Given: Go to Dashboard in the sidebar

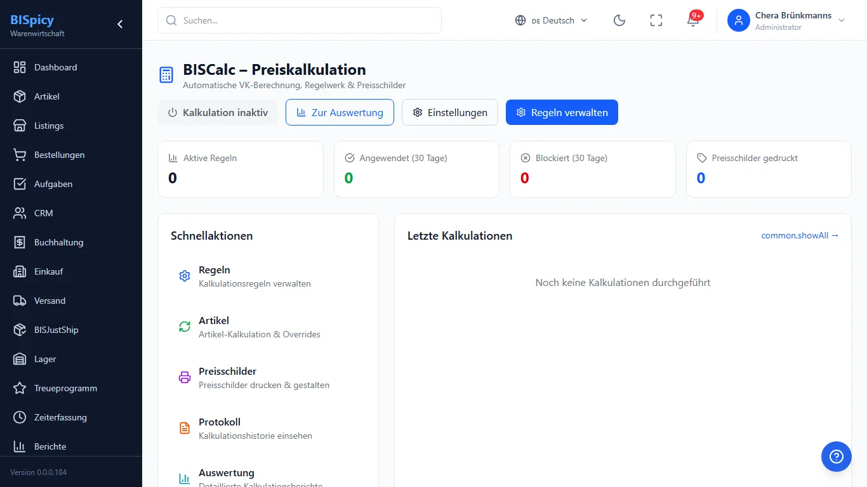Looking at the screenshot, I should (71, 67).
